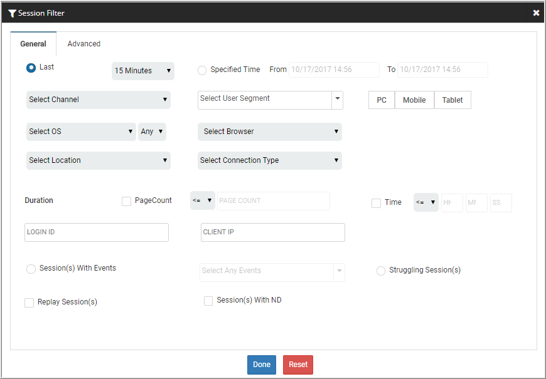546x379 pixels.
Task: Click the Reset button
Action: pos(298,365)
